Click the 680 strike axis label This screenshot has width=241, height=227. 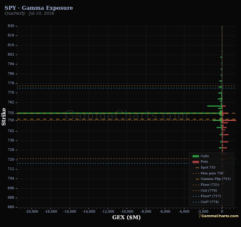[x=11, y=207]
